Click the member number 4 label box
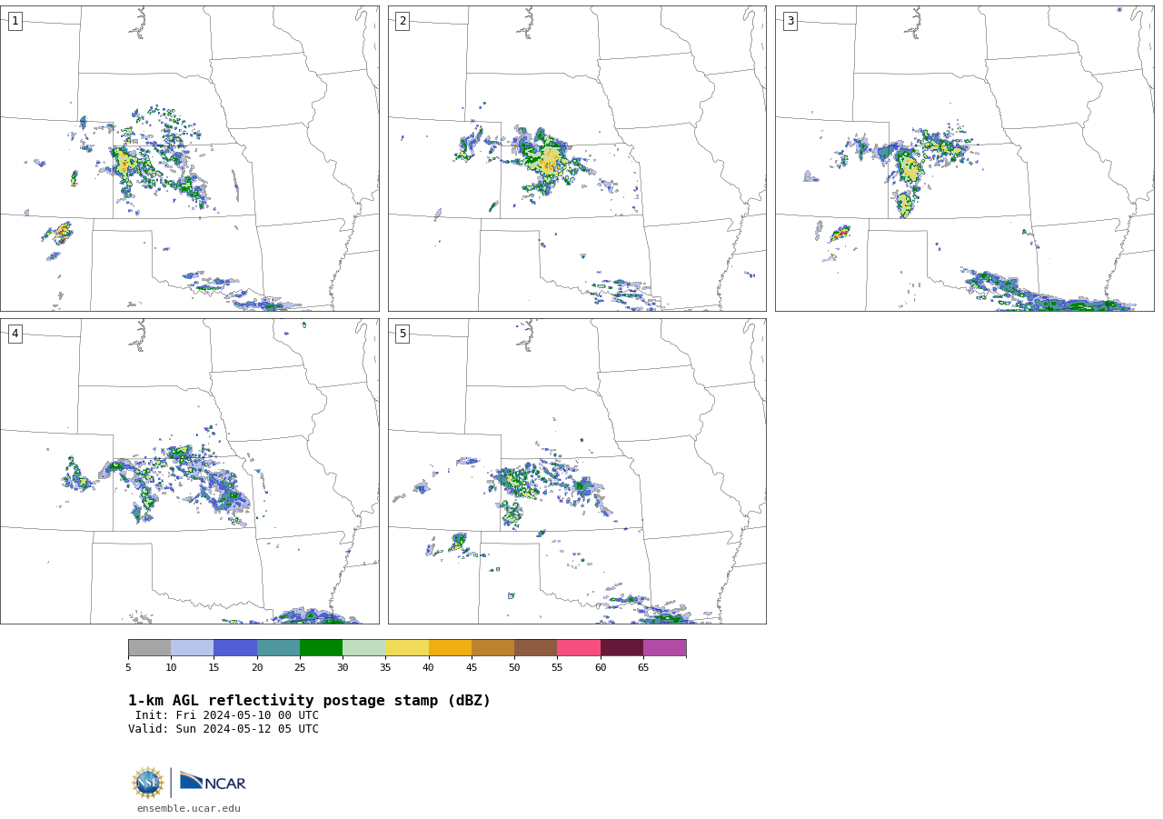This screenshot has width=1163, height=819. point(15,334)
